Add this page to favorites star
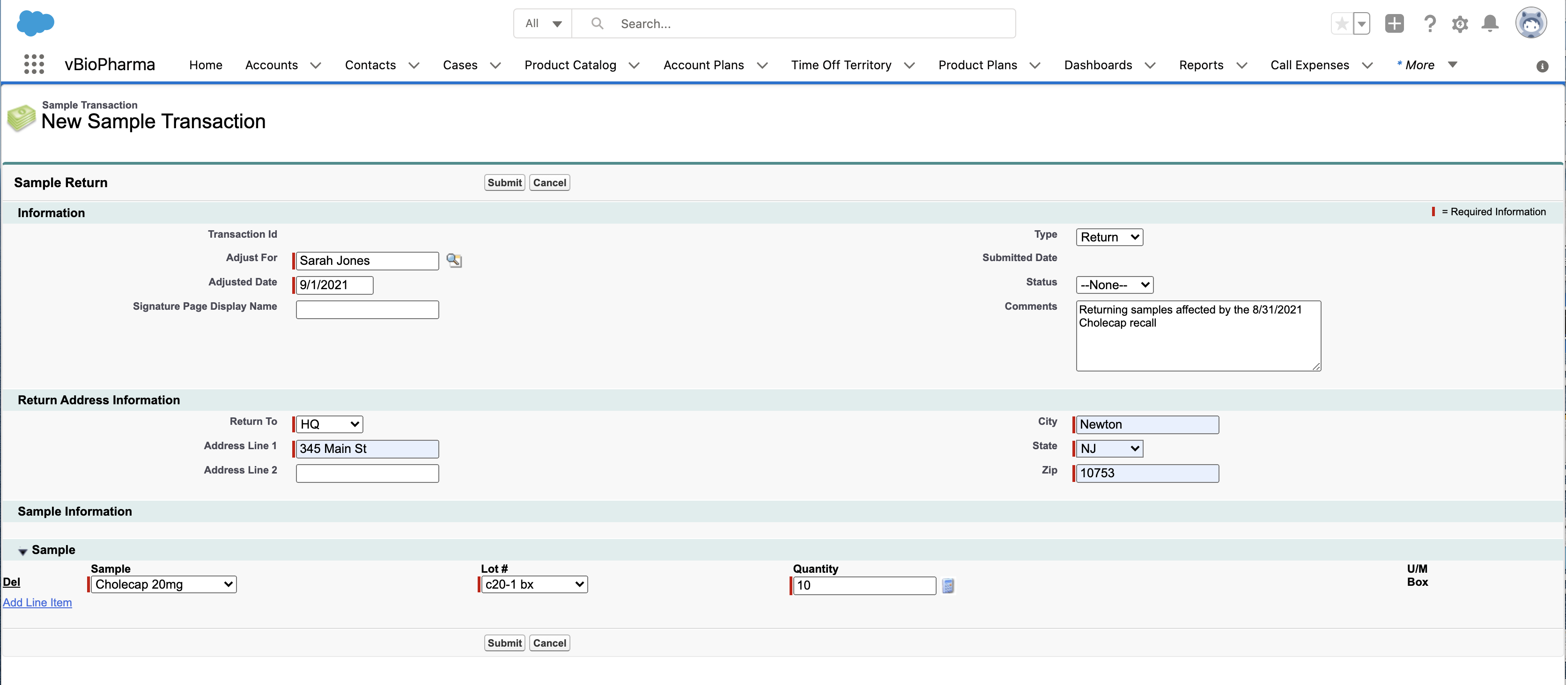1566x685 pixels. (1342, 24)
